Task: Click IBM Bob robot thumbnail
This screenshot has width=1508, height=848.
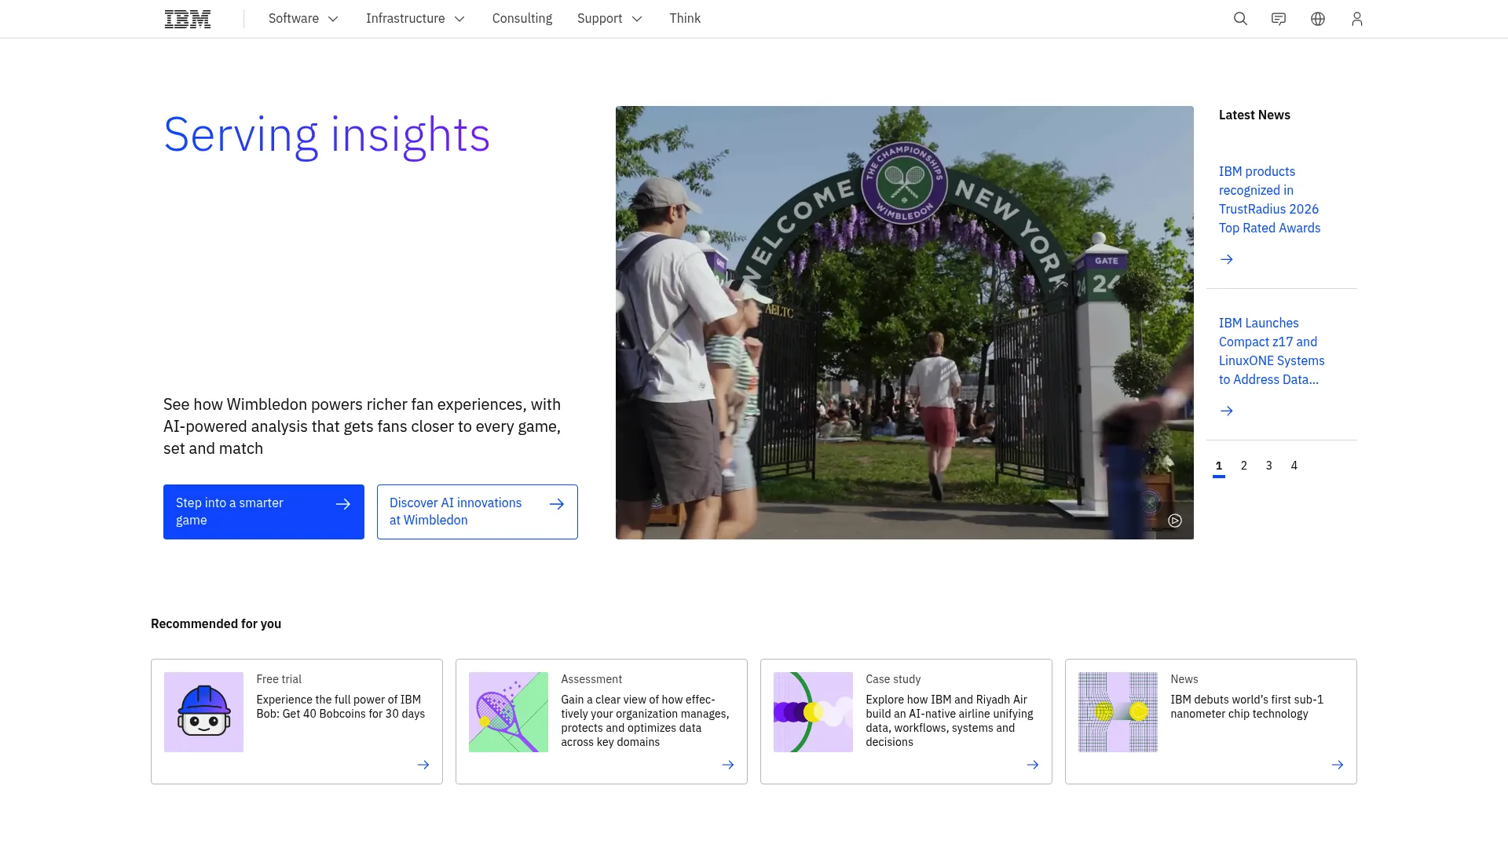Action: tap(203, 712)
